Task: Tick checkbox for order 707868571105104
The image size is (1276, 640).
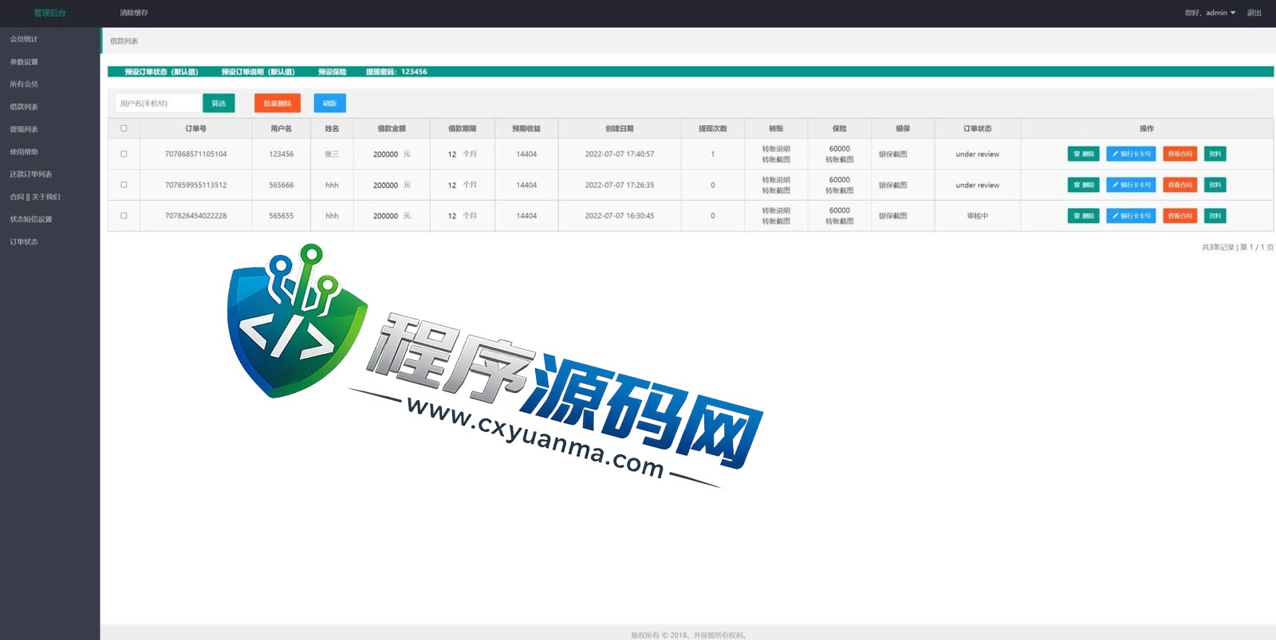Action: coord(124,154)
